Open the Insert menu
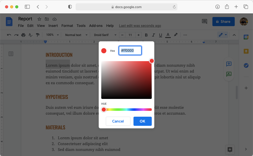The image size is (253, 156). click(53, 26)
